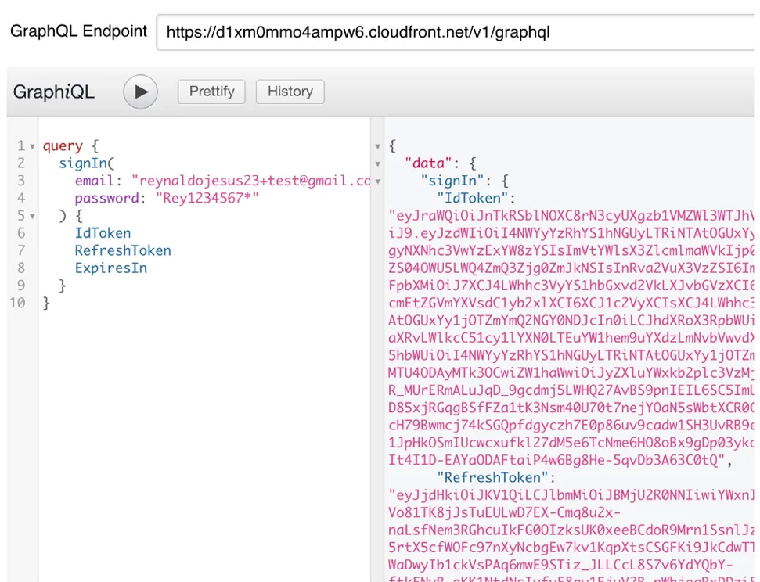760x582 pixels.
Task: Click the closing brace on line 9
Action: click(62, 286)
